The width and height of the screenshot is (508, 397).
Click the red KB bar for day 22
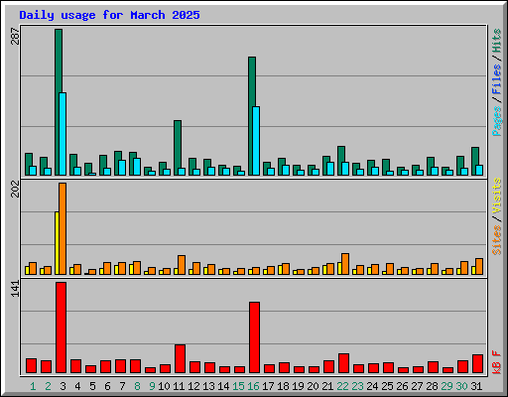(x=343, y=363)
